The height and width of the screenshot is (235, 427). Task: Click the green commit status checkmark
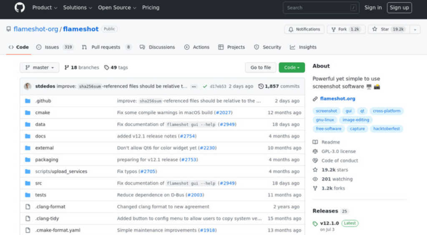[x=205, y=87]
